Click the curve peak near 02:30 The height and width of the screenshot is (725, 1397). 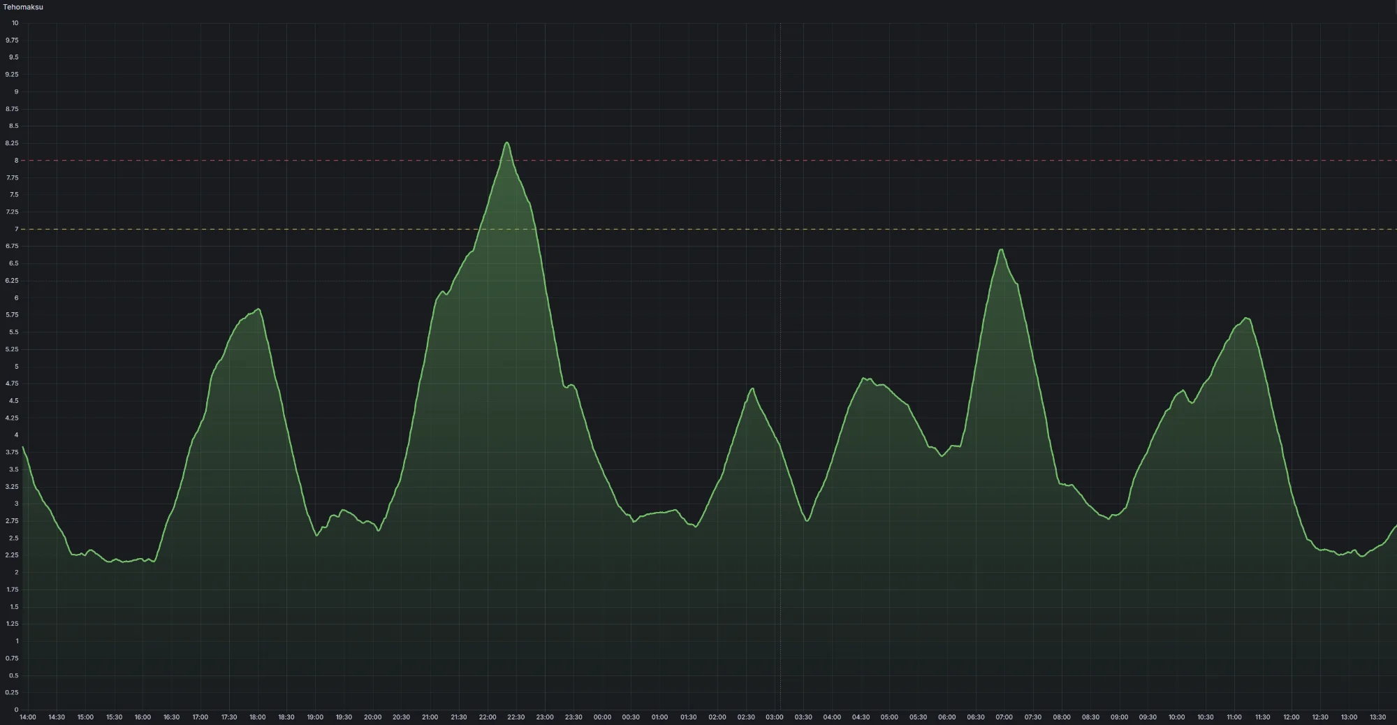click(x=752, y=388)
